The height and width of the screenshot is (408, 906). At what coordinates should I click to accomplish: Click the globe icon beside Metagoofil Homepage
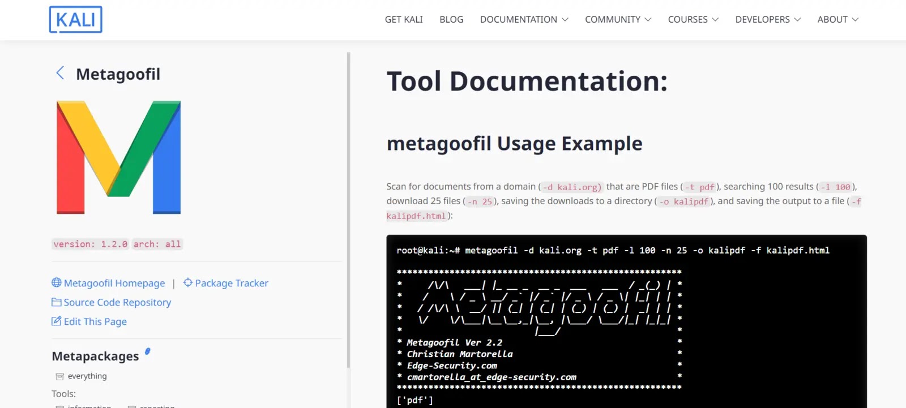(x=57, y=282)
